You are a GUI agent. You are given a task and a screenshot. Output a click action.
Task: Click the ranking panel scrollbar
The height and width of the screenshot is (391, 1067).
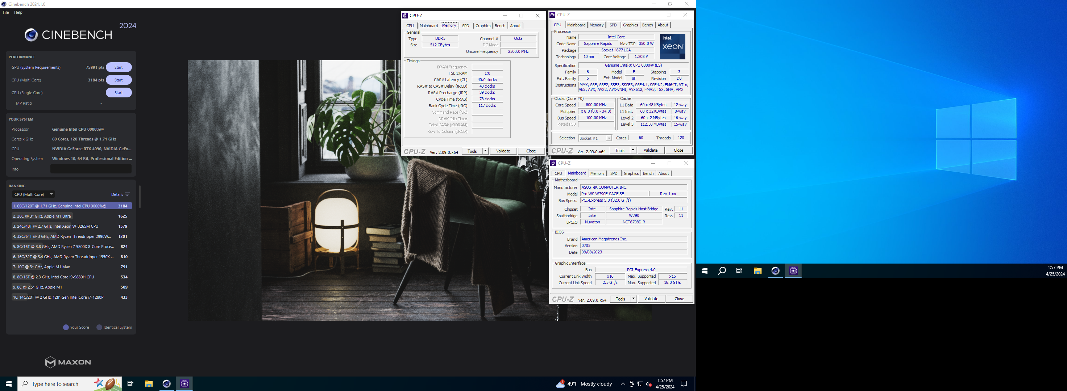click(x=140, y=197)
